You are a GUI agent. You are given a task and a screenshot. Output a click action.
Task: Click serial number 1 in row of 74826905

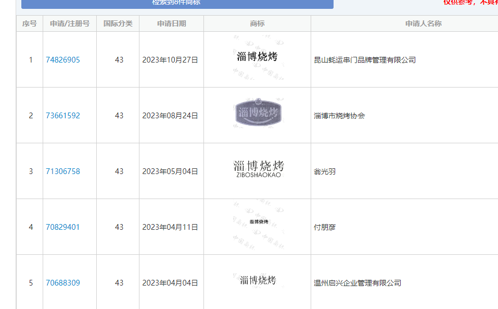click(31, 60)
